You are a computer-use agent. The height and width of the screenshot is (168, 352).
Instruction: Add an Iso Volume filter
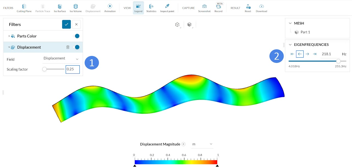[76, 8]
